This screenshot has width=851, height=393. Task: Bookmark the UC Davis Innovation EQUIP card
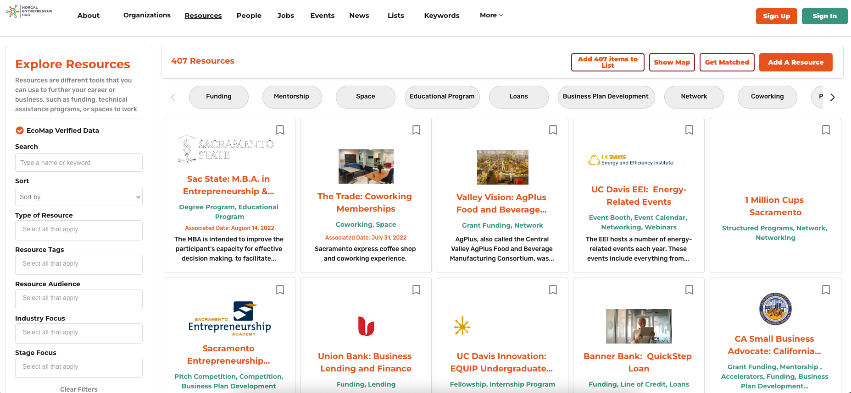[553, 290]
